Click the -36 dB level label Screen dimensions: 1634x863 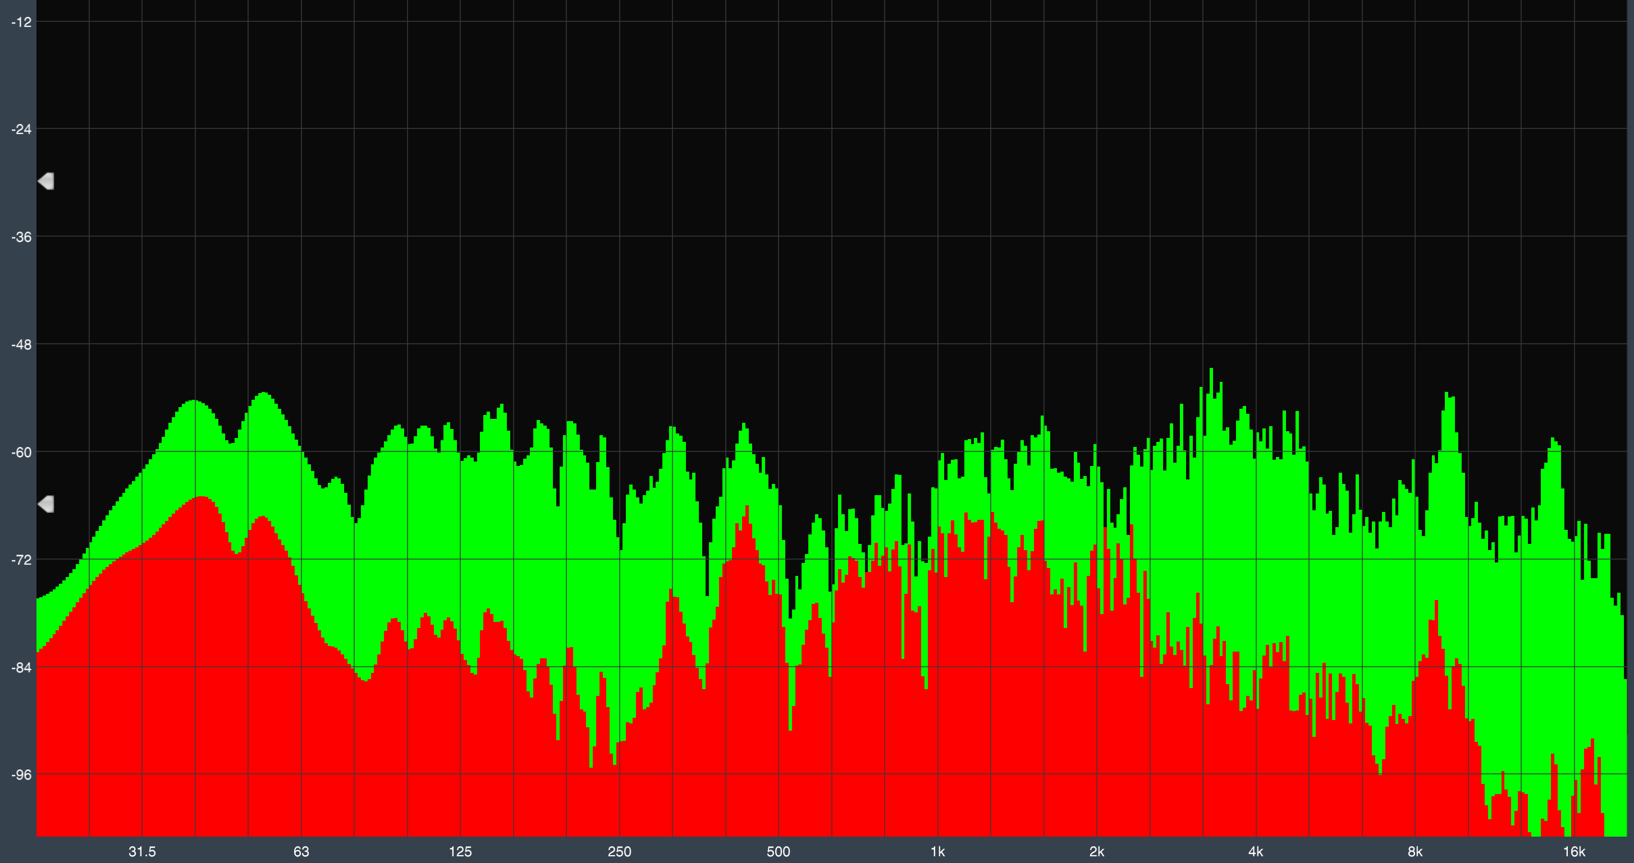(x=21, y=237)
